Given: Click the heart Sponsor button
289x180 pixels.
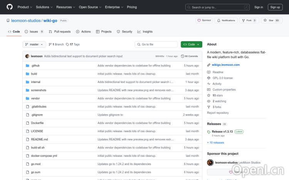Looking at the screenshot, I should tap(205, 20).
